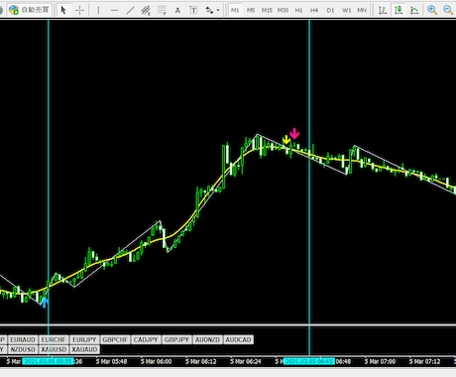This screenshot has height=377, width=456.
Task: Switch chart to D1 timeframe
Action: (330, 10)
